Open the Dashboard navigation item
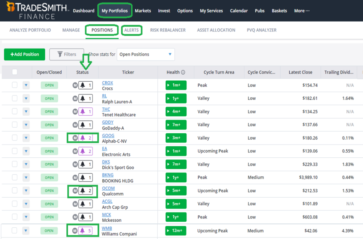 pyautogui.click(x=84, y=11)
